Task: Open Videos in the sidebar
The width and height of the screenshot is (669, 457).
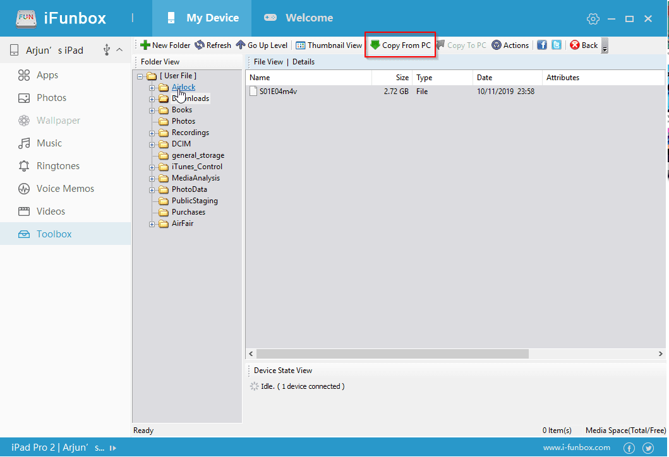Action: pyautogui.click(x=66, y=211)
